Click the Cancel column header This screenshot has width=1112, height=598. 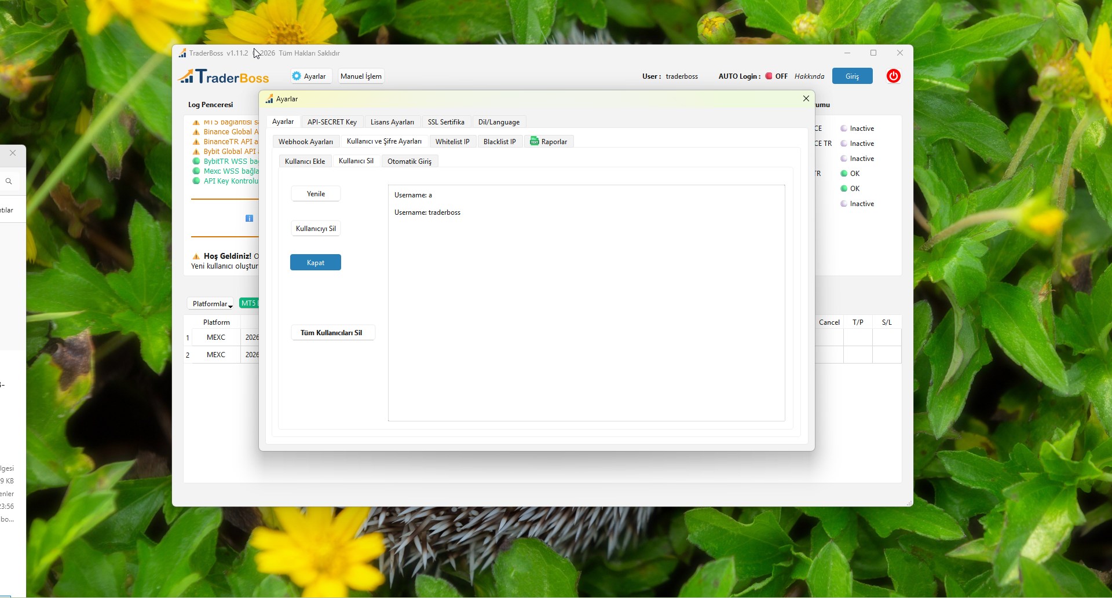[829, 322]
